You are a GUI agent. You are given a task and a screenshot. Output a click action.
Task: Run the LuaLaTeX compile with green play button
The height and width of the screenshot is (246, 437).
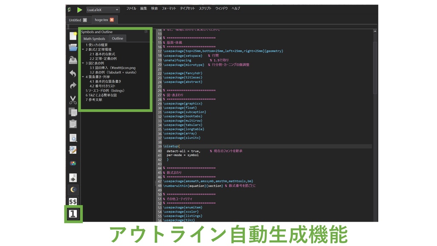(x=79, y=9)
